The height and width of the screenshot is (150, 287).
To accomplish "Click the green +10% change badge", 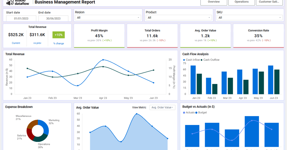I will [59, 35].
